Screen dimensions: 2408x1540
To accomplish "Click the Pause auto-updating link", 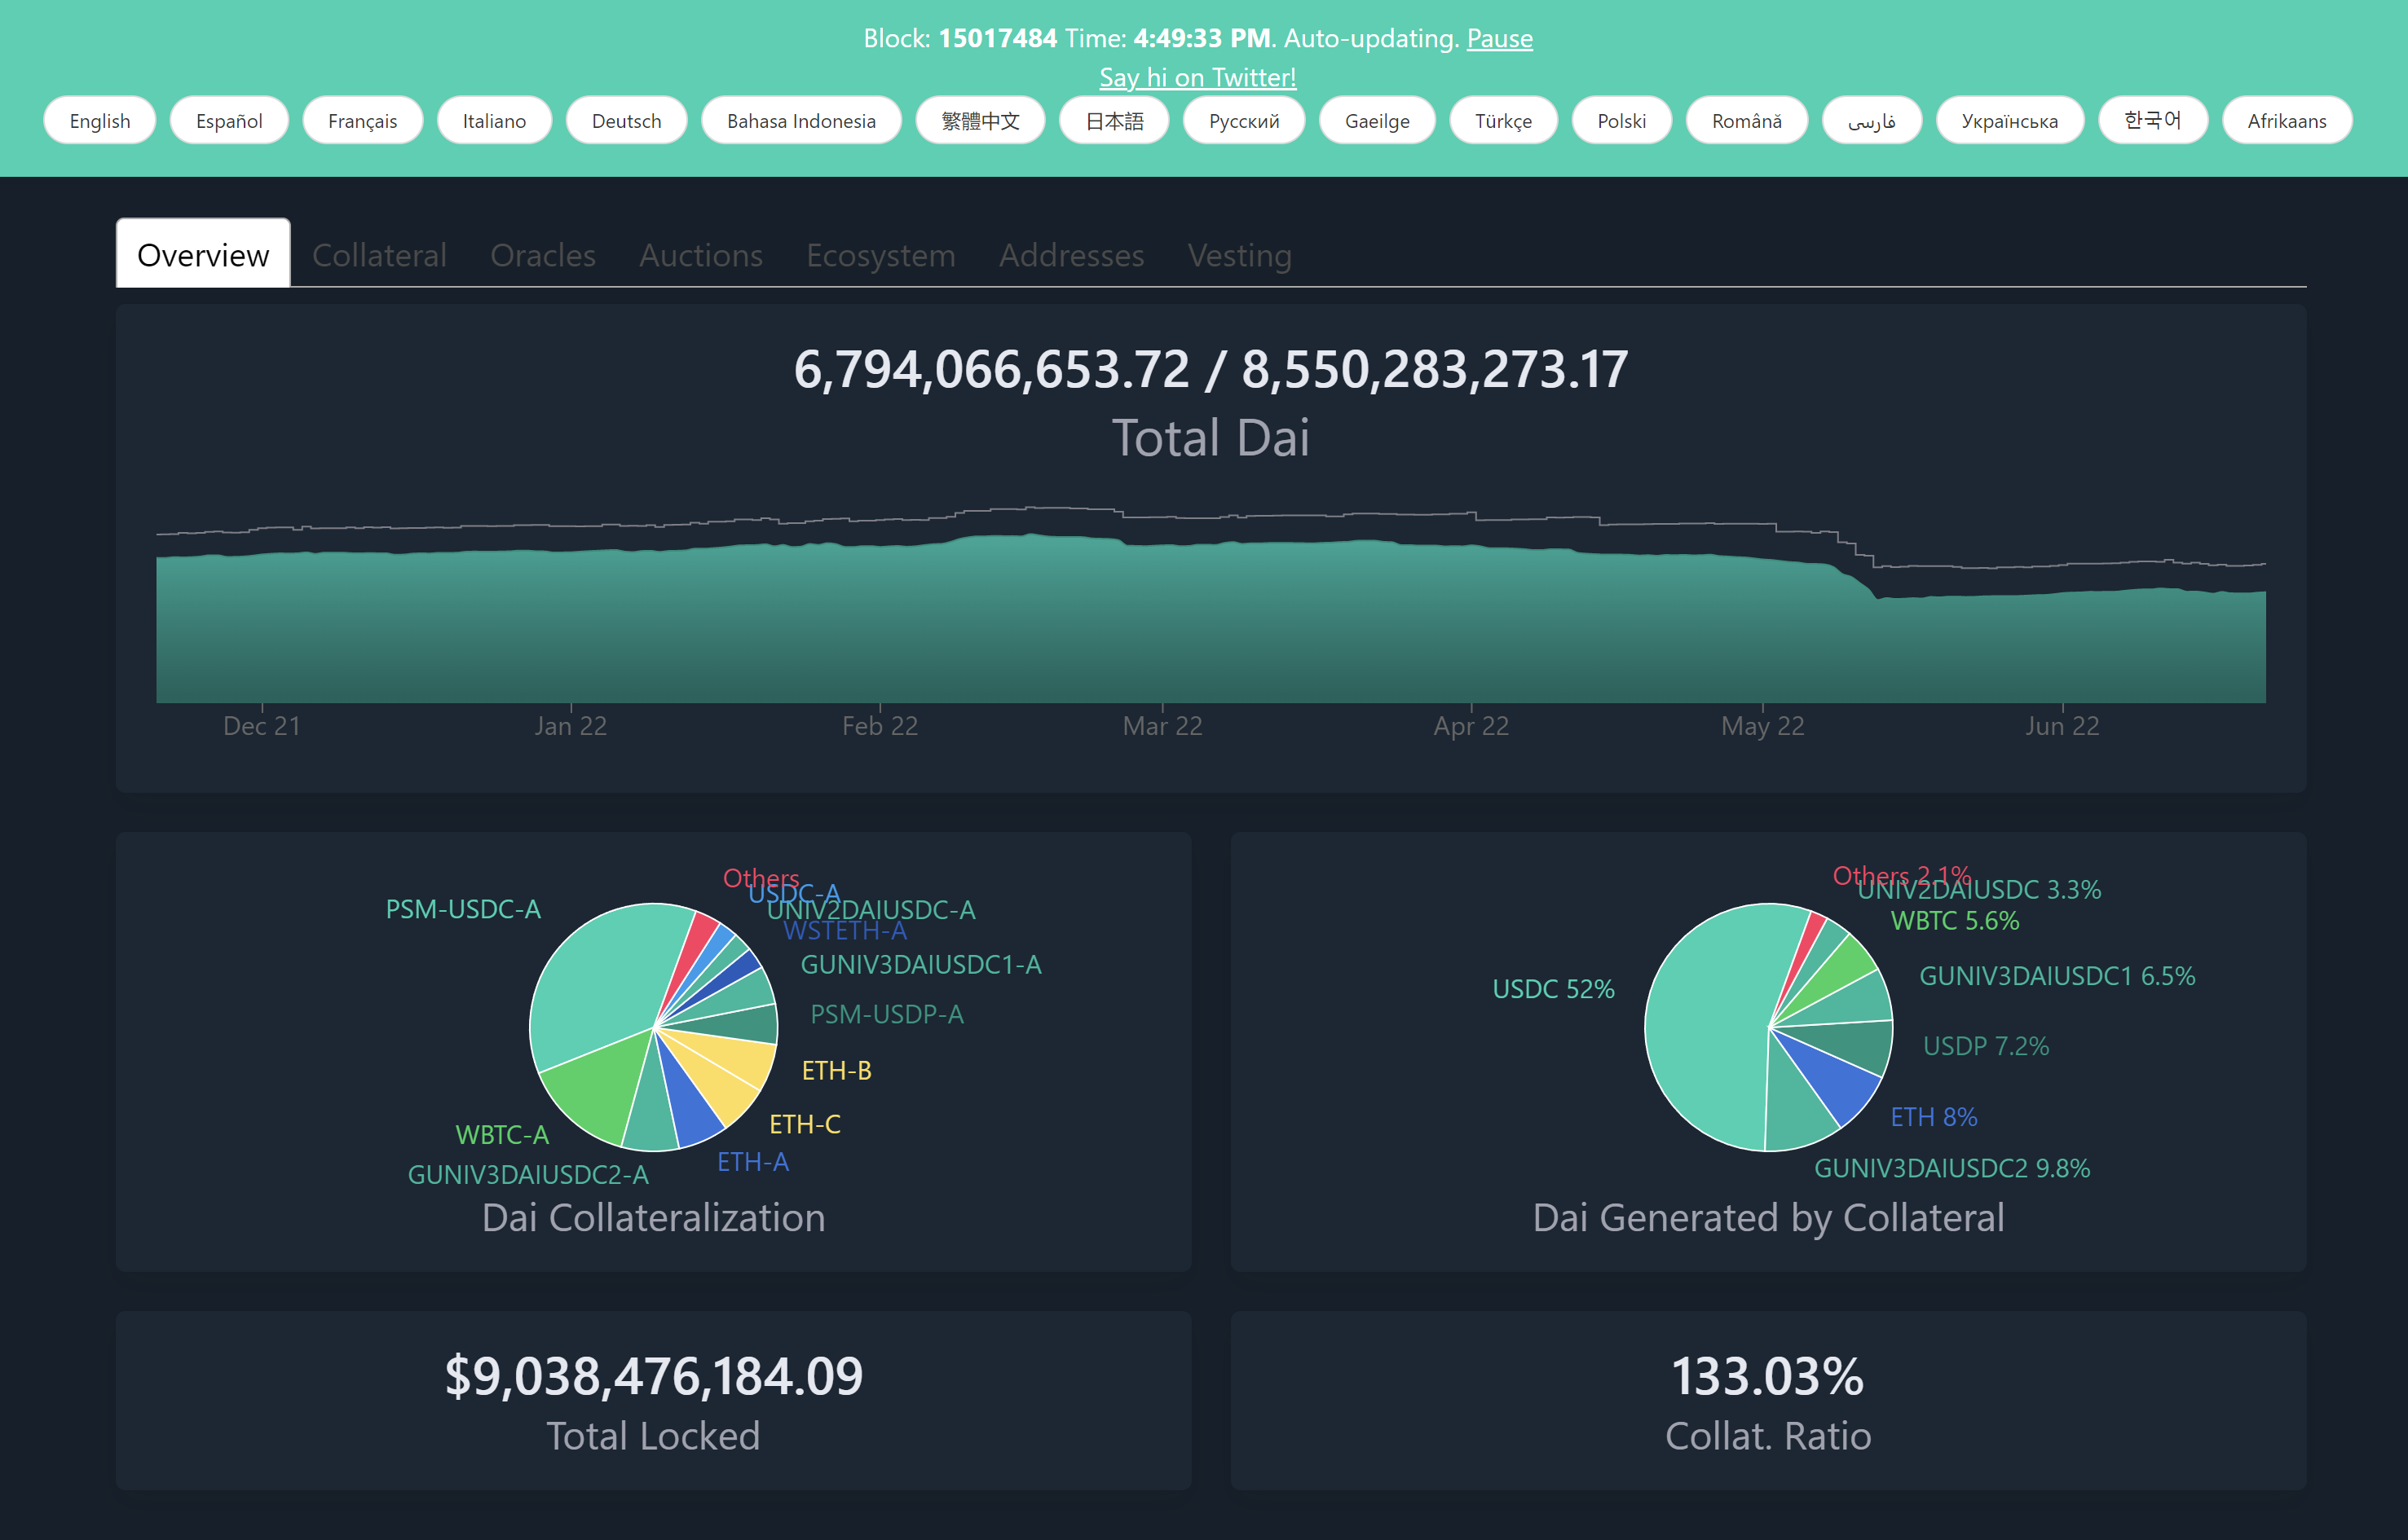I will click(1498, 38).
